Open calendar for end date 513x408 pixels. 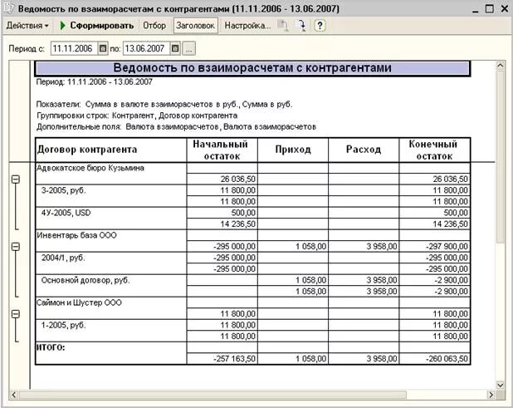tap(175, 49)
